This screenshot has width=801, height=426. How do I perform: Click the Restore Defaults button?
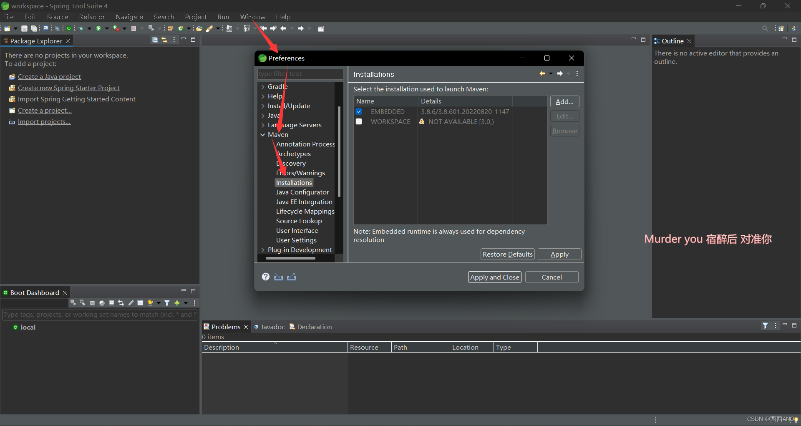tap(508, 254)
